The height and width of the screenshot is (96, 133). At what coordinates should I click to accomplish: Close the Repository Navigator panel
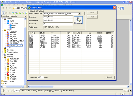(25, 16)
